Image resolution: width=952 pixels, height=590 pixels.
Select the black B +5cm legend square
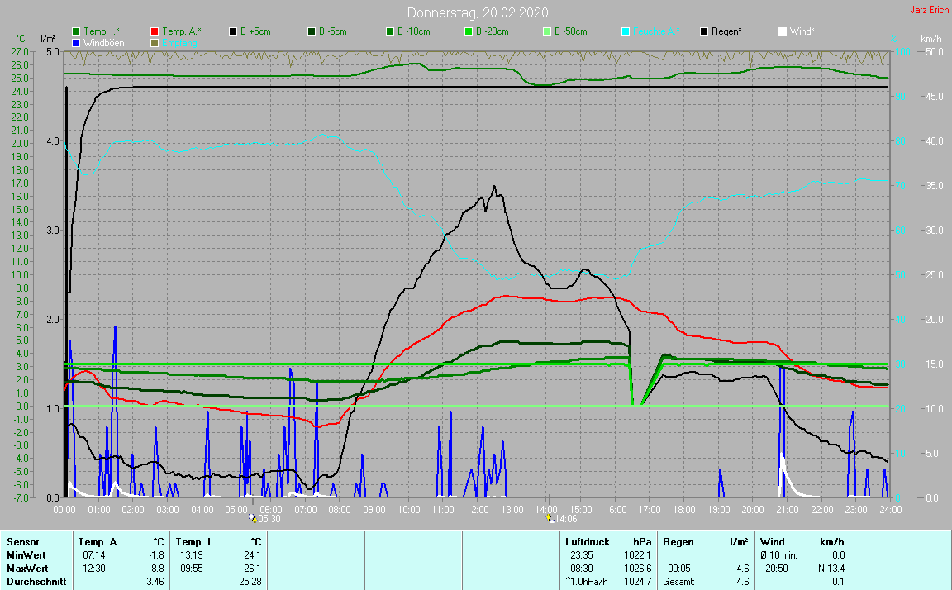pos(234,31)
